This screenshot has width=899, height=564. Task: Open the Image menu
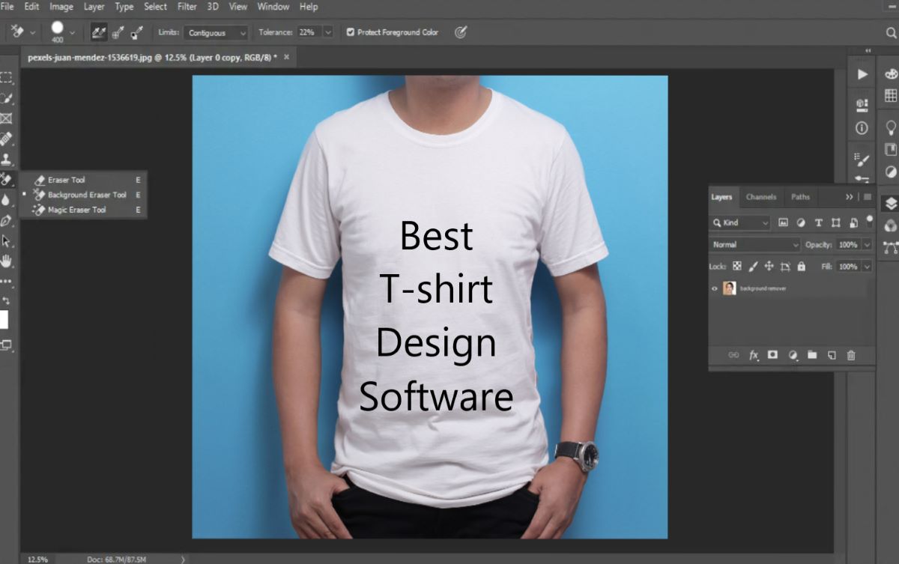pyautogui.click(x=61, y=7)
